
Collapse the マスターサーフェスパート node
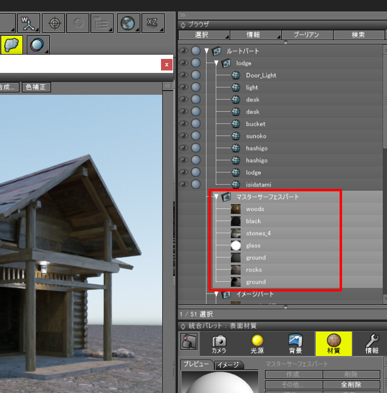(x=216, y=197)
